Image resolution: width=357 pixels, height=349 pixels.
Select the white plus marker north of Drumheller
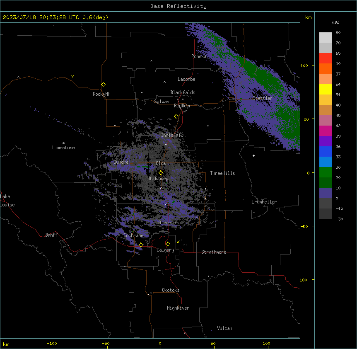(x=253, y=155)
